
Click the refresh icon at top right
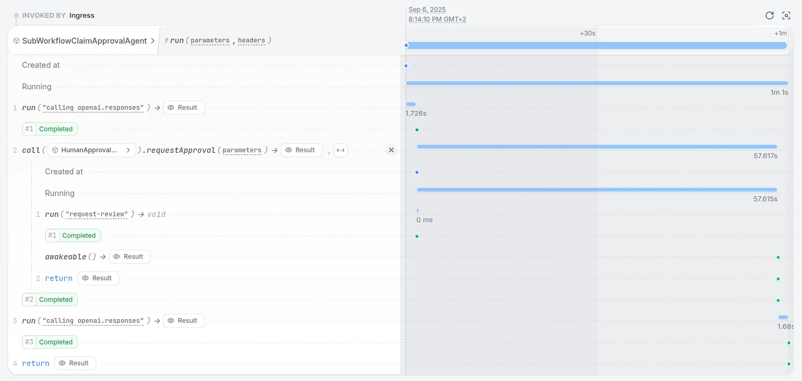(x=770, y=16)
